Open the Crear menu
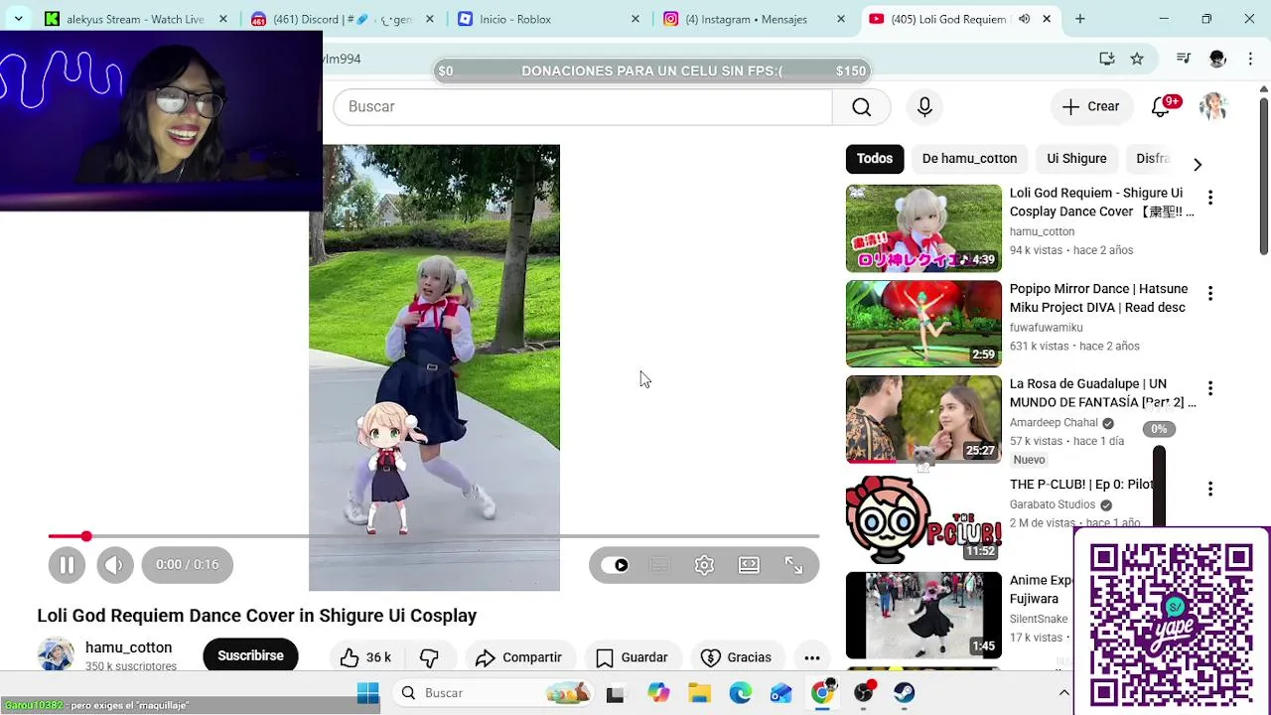The image size is (1271, 715). coord(1090,106)
